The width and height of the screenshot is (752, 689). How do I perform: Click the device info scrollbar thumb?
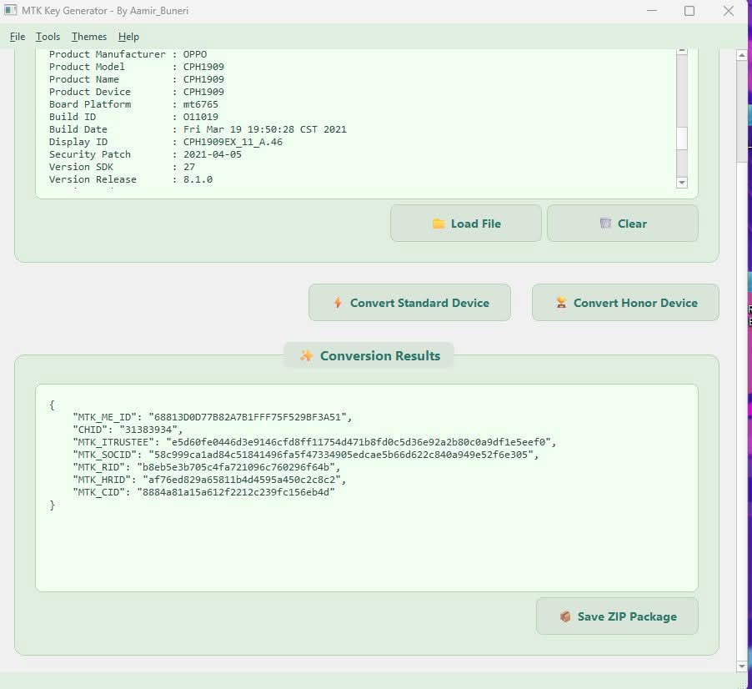[x=682, y=138]
